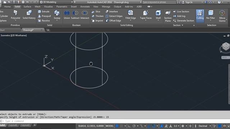The width and height of the screenshot is (230, 129).
Task: Toggle annotation visibility icon in status bar
Action: click(x=162, y=126)
